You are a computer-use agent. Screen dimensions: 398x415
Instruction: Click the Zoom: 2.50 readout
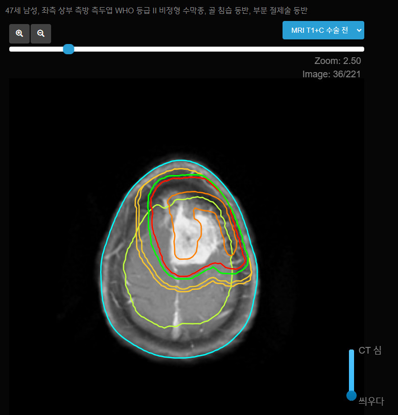(x=338, y=61)
